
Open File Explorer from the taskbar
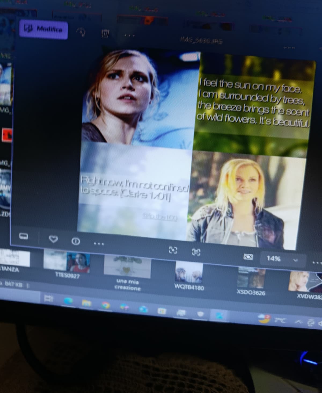tap(87, 303)
